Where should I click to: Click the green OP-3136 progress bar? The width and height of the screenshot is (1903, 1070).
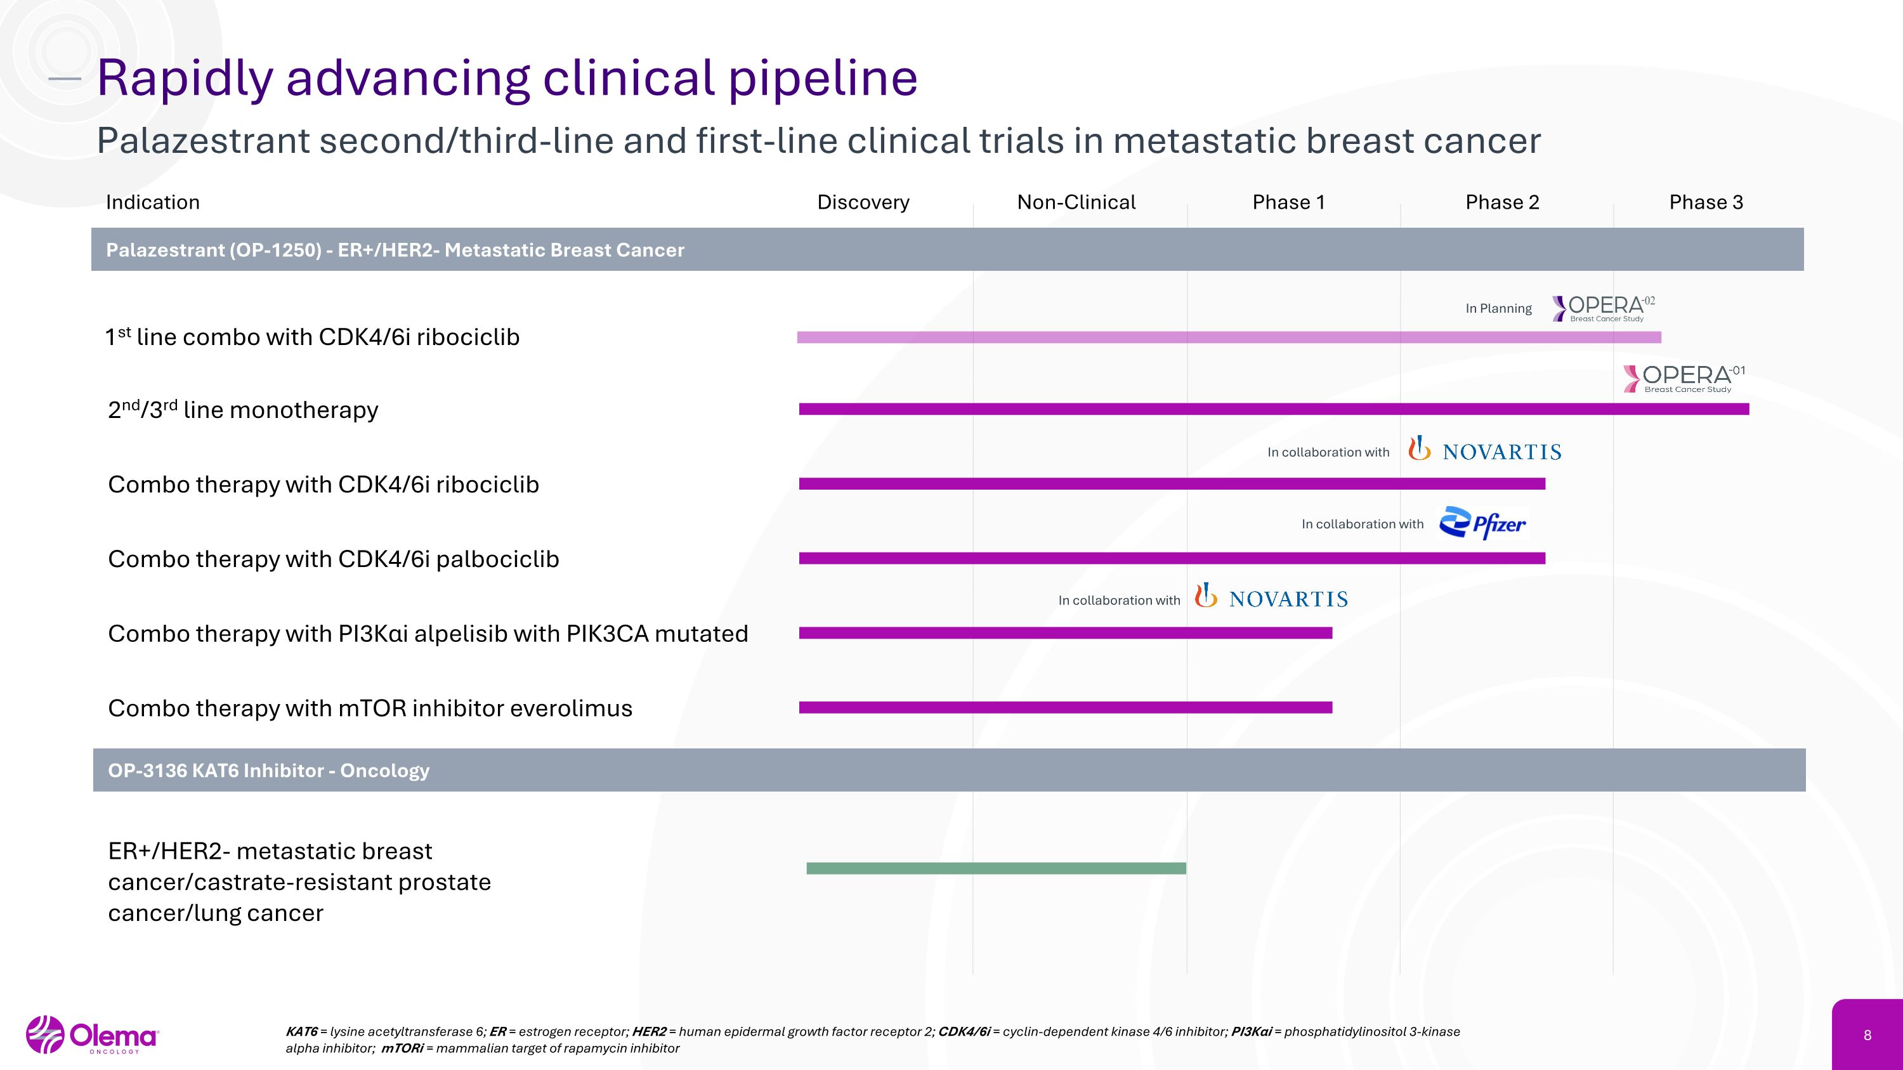tap(996, 868)
